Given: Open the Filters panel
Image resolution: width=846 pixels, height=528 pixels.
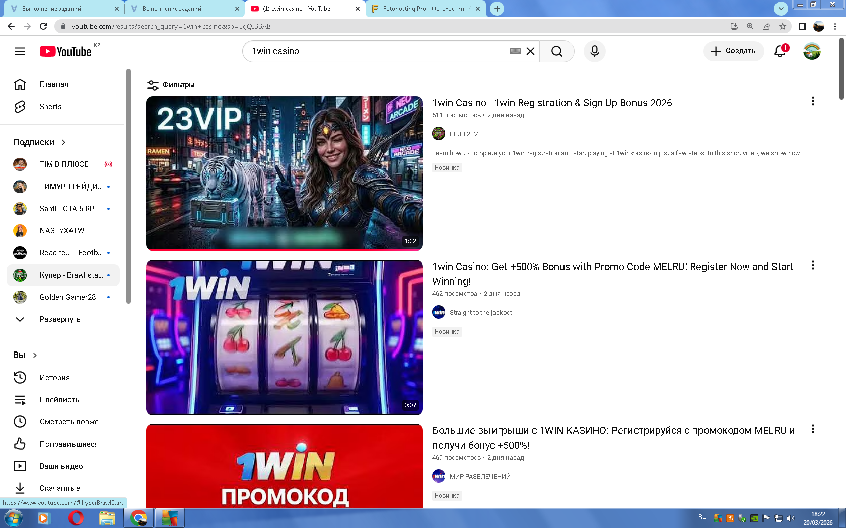Looking at the screenshot, I should [x=171, y=85].
